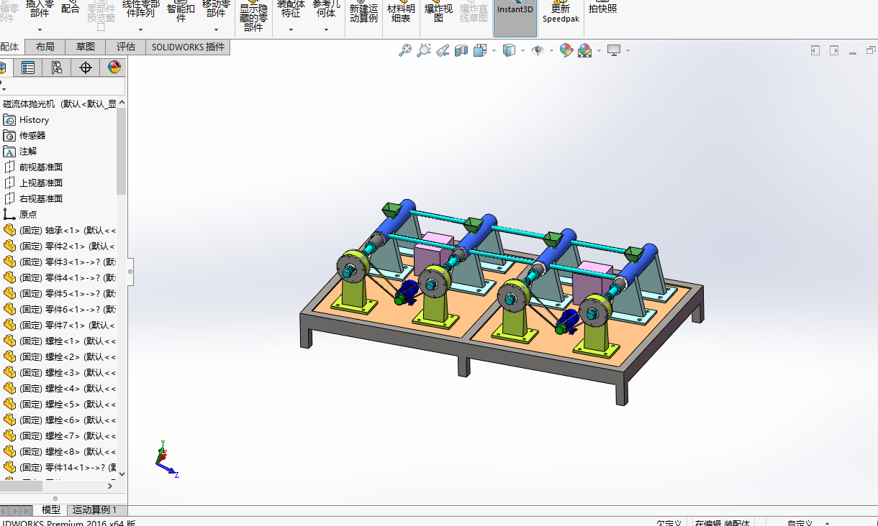
Task: Click 显示隐藏的零部件 button
Action: tap(253, 16)
